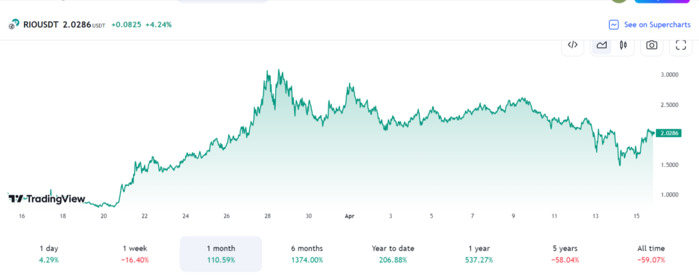The image size is (699, 276).
Task: Select the Year to date range
Action: click(392, 254)
